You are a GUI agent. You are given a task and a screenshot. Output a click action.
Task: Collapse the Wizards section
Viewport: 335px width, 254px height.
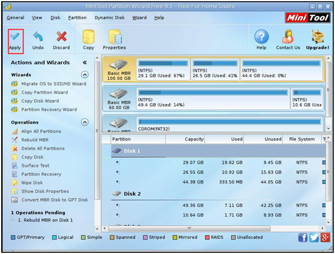(x=85, y=74)
